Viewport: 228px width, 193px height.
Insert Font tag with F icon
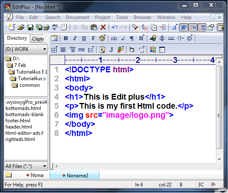click(x=93, y=38)
